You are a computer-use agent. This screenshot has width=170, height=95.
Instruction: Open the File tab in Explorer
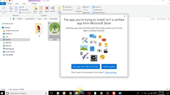click(x=2, y=3)
